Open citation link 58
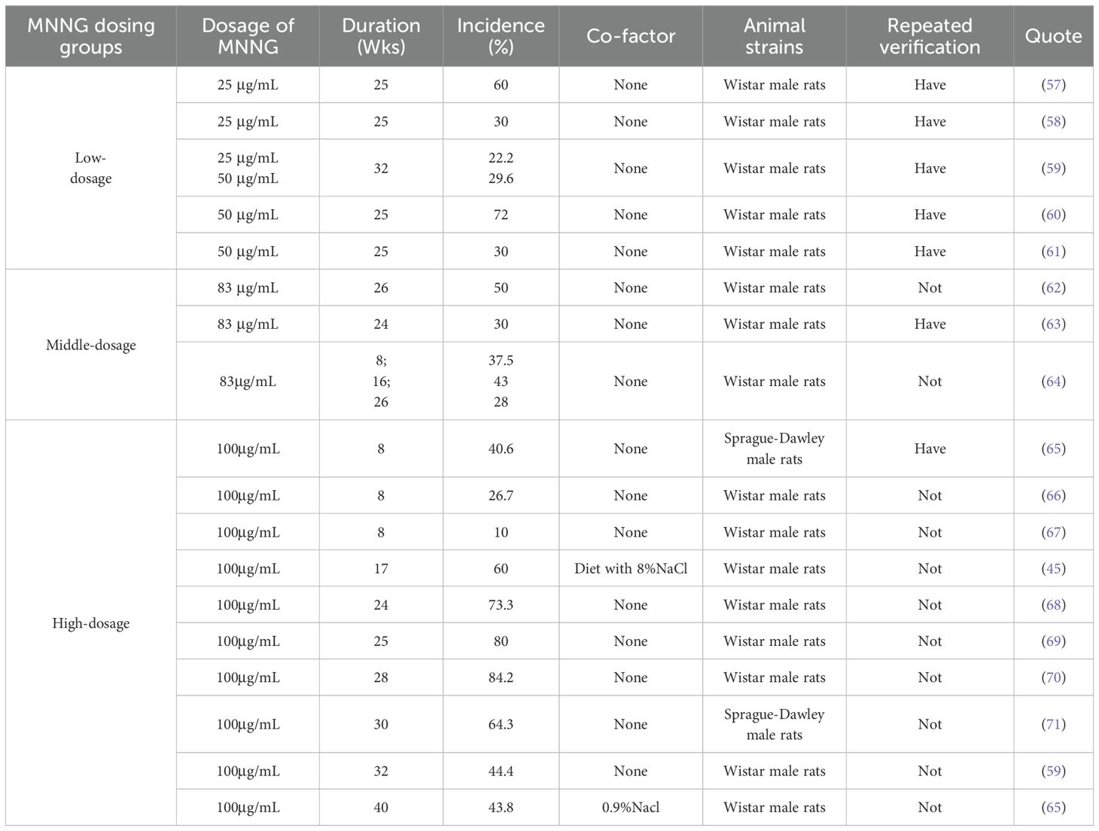Image resolution: width=1099 pixels, height=831 pixels. (1053, 122)
